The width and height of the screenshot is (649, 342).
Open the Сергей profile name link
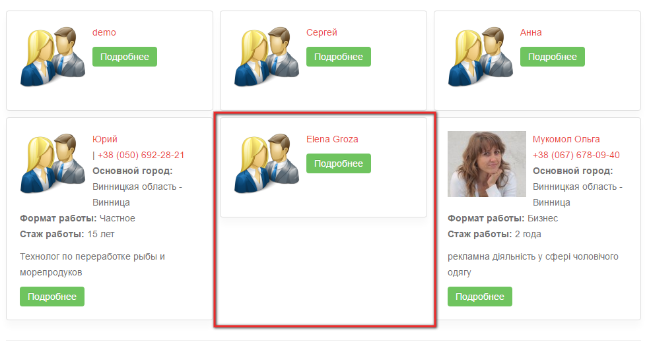[x=322, y=32]
